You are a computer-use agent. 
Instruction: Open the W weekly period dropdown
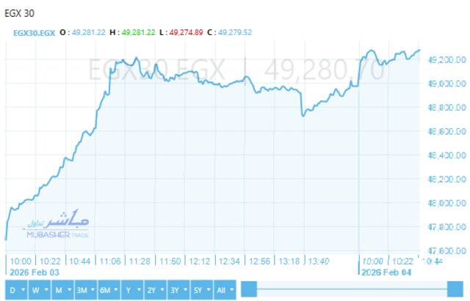click(x=37, y=289)
